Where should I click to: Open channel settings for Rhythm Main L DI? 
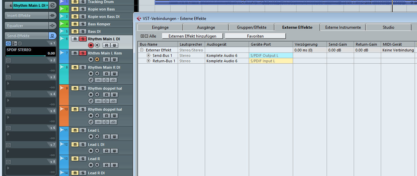coord(52,5)
